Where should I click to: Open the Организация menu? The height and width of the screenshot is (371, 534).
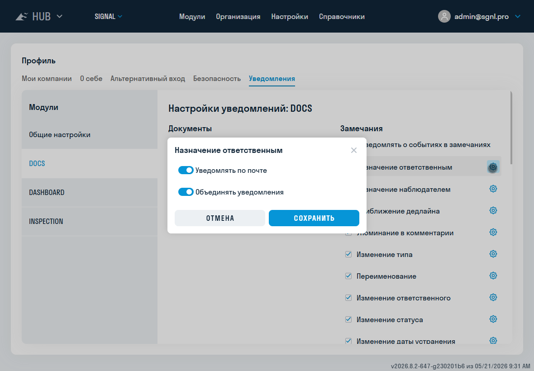[238, 16]
